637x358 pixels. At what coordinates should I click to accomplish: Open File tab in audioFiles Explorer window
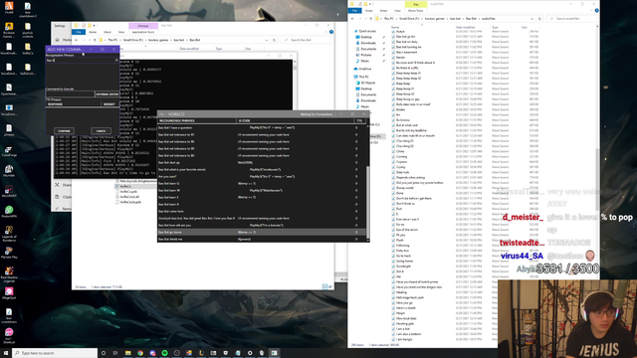354,11
